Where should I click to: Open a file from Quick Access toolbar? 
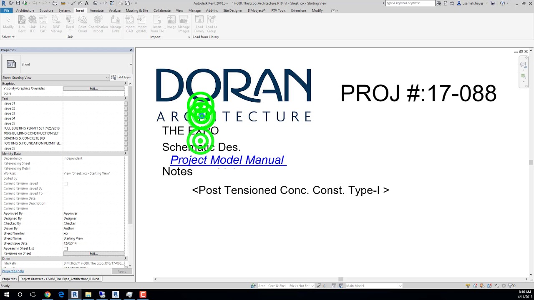pos(11,3)
